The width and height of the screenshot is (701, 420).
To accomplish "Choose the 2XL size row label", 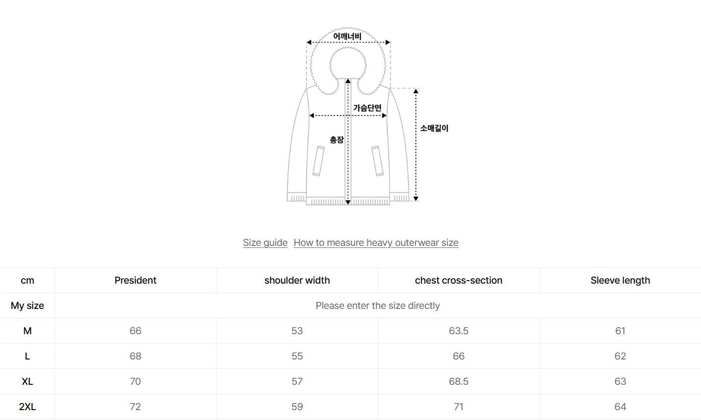I will (27, 407).
